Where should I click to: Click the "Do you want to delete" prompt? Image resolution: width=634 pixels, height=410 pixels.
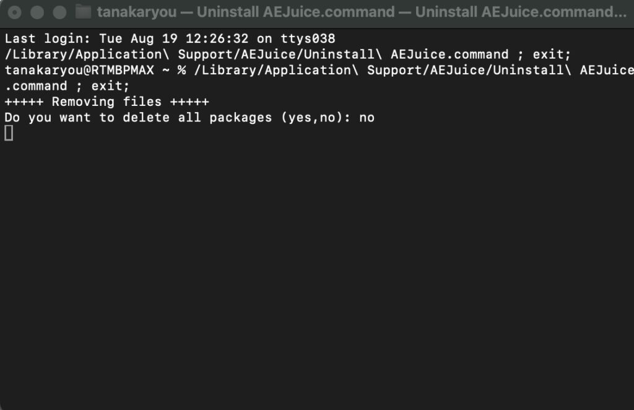tap(87, 118)
